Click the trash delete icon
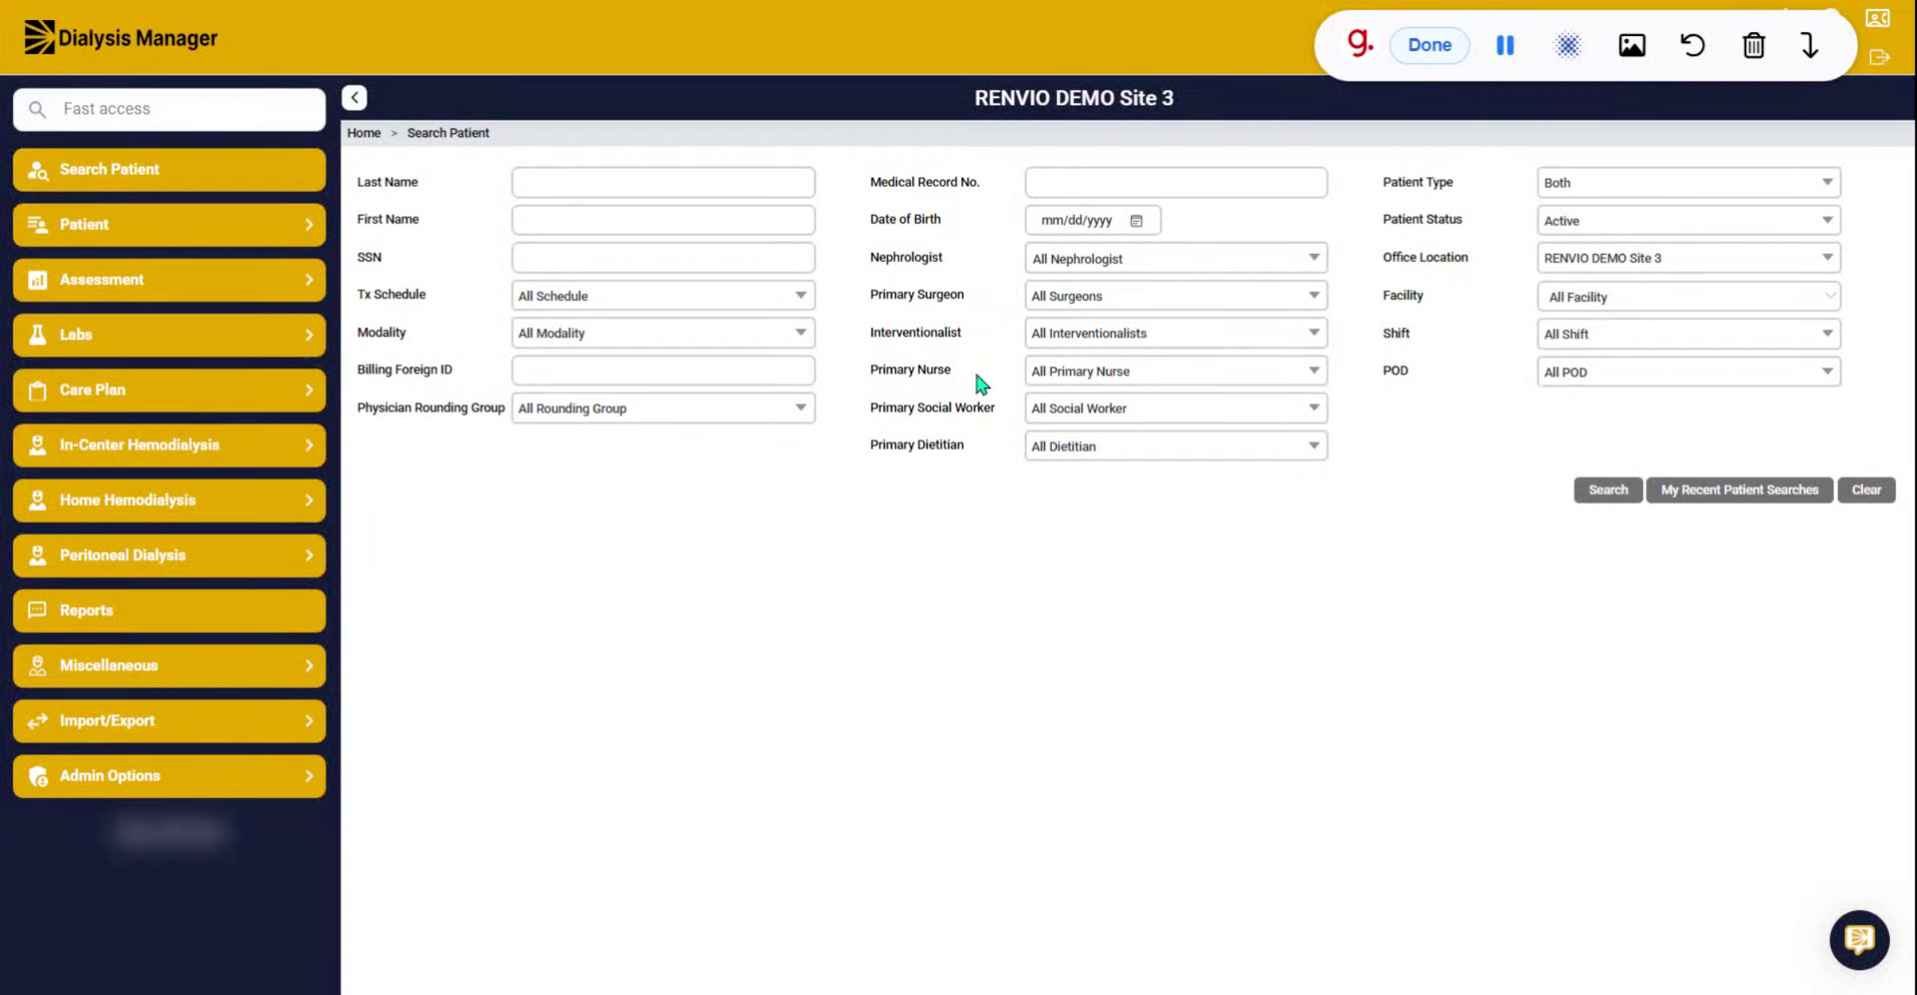 1753,46
